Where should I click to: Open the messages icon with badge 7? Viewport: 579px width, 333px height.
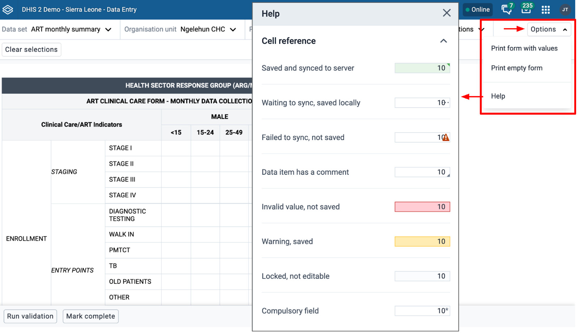tap(507, 9)
